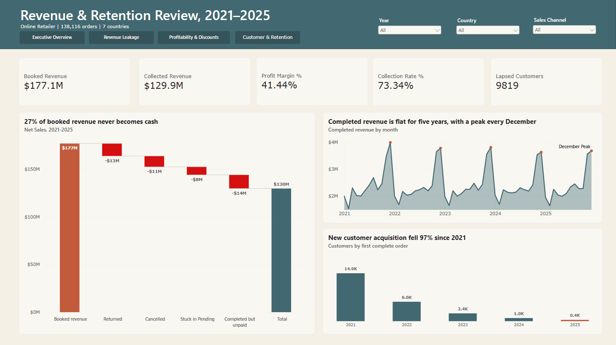The height and width of the screenshot is (345, 616).
Task: Select the Total waterfall bar
Action: [281, 250]
